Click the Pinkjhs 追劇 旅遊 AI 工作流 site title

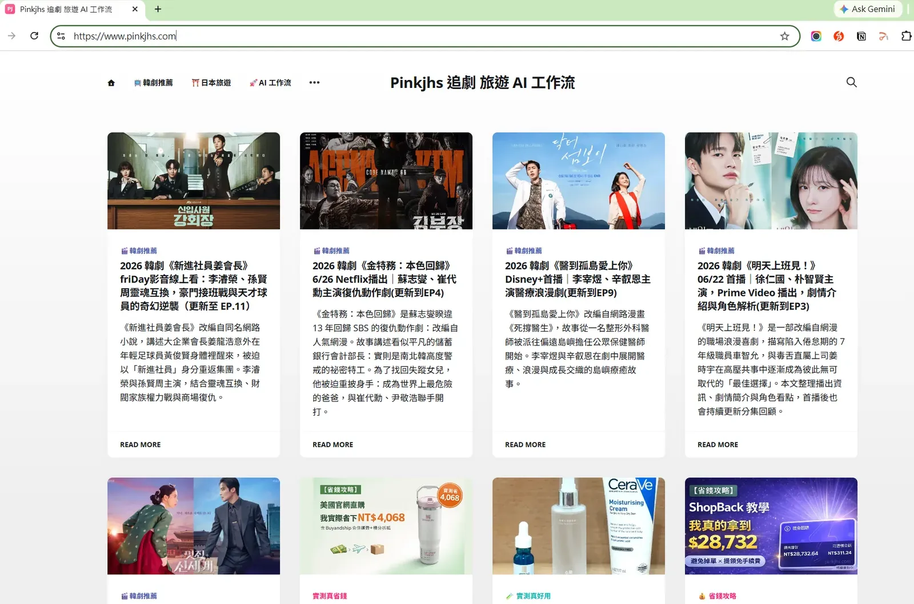482,83
